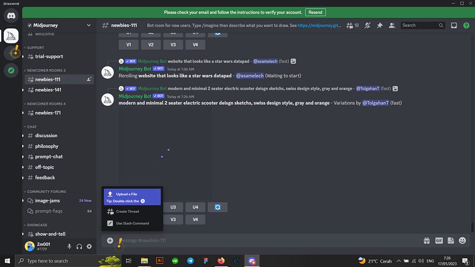Open the Inbox icon in header
This screenshot has height=267, width=475.
pos(454,26)
